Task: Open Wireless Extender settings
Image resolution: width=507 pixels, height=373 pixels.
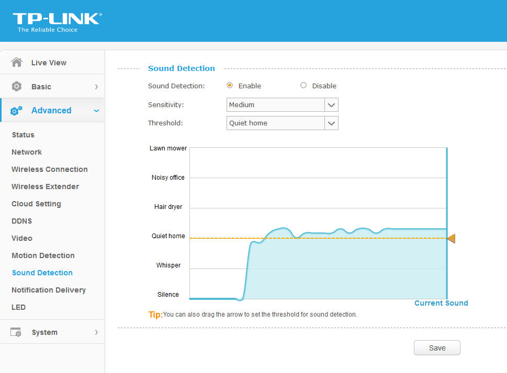Action: point(45,186)
